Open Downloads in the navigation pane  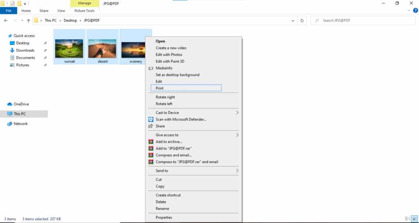[x=22, y=50]
